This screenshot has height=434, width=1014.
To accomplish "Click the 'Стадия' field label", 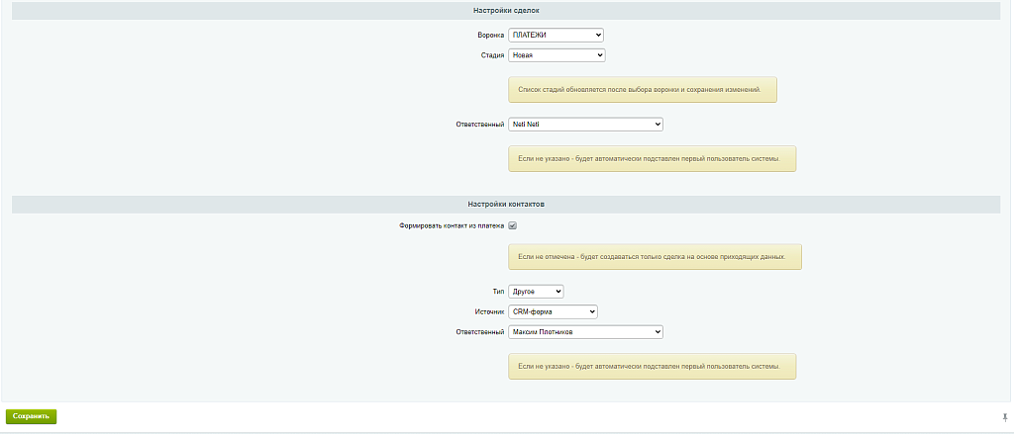I will [491, 55].
